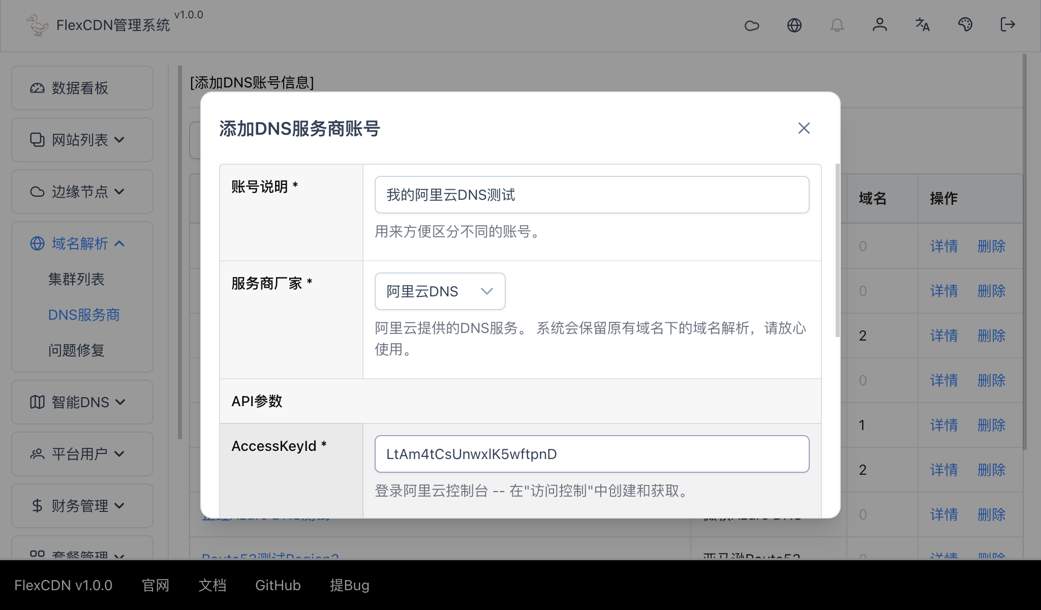Select the DNS服务商 menu item
The image size is (1041, 610).
pos(83,315)
